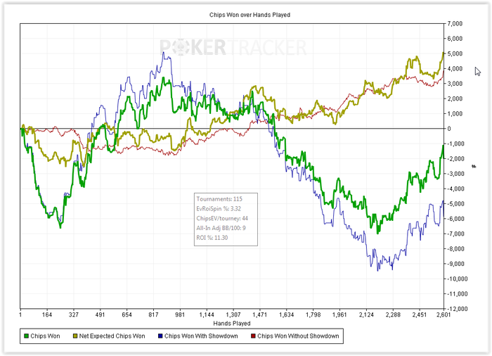
Task: Click the blue Chips Won With Showdown swatch
Action: (x=160, y=336)
